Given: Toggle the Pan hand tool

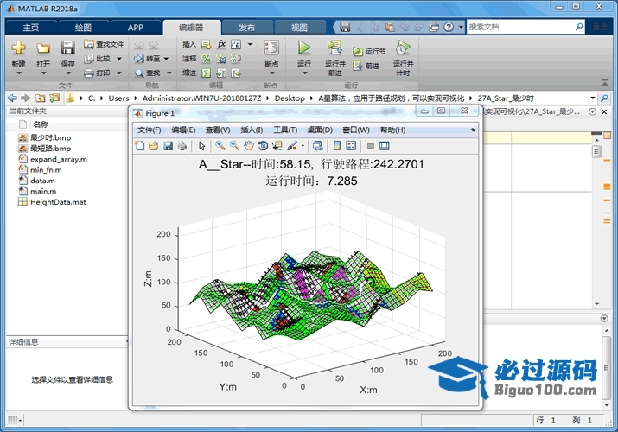Looking at the screenshot, I should tap(249, 146).
